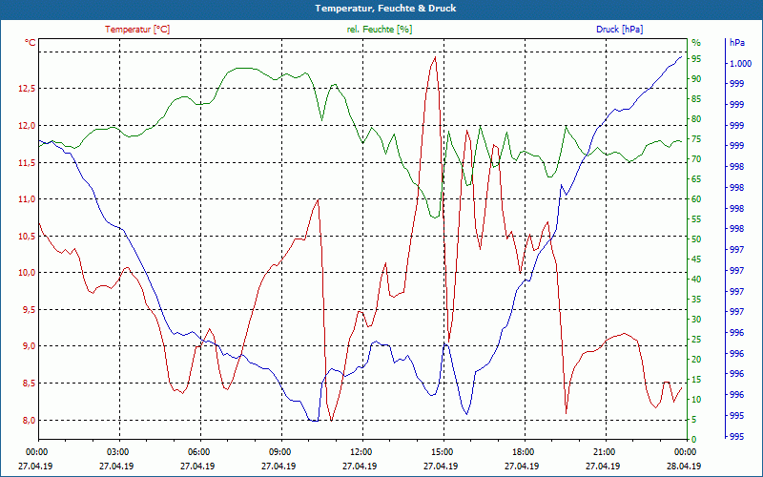Click the '9,0' temperature axis value
Viewport: 763px width, 477px height.
30,346
